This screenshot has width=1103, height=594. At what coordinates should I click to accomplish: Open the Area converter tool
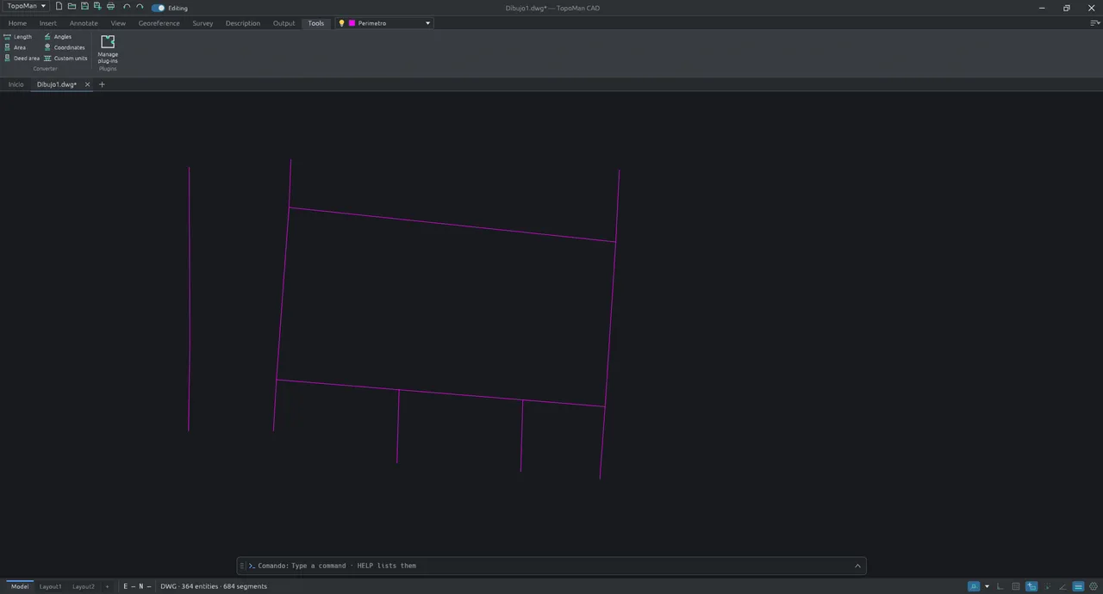click(15, 47)
